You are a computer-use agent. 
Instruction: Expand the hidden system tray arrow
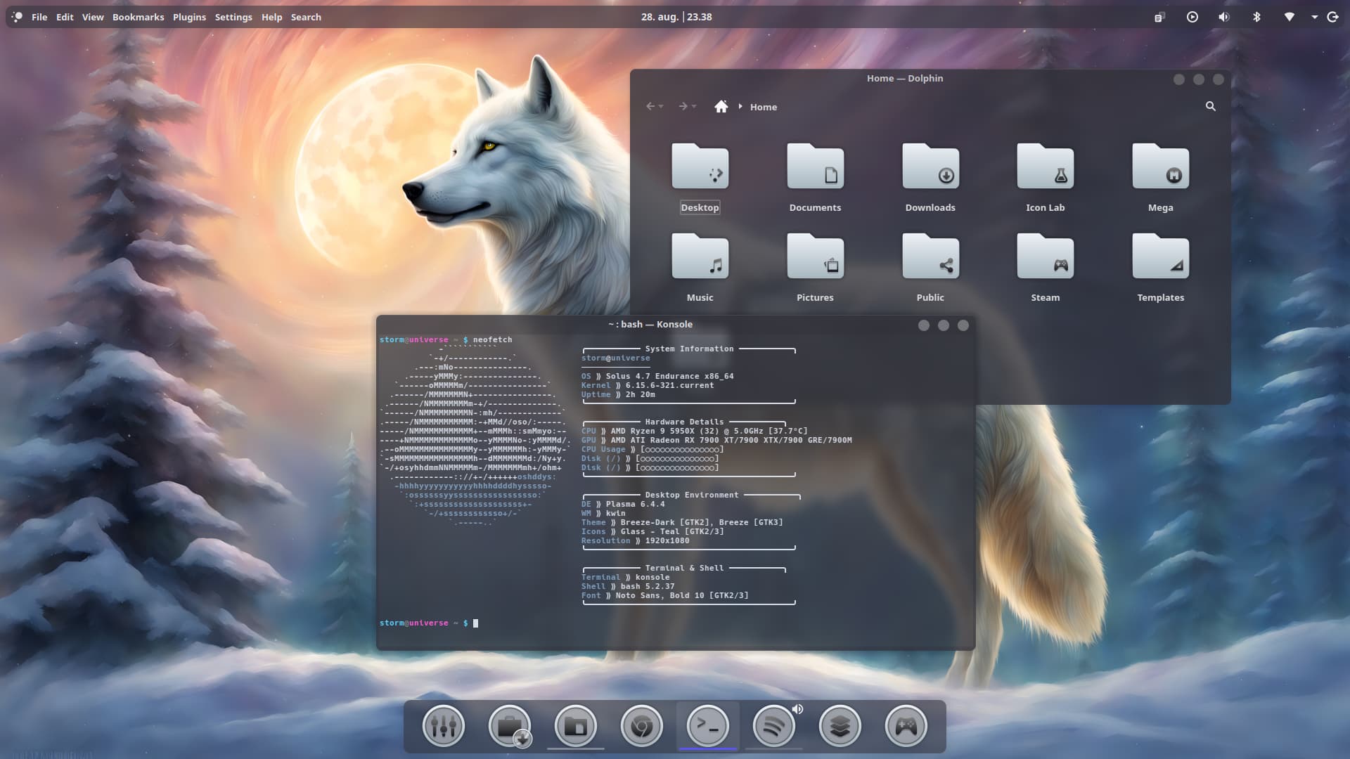coord(1314,17)
